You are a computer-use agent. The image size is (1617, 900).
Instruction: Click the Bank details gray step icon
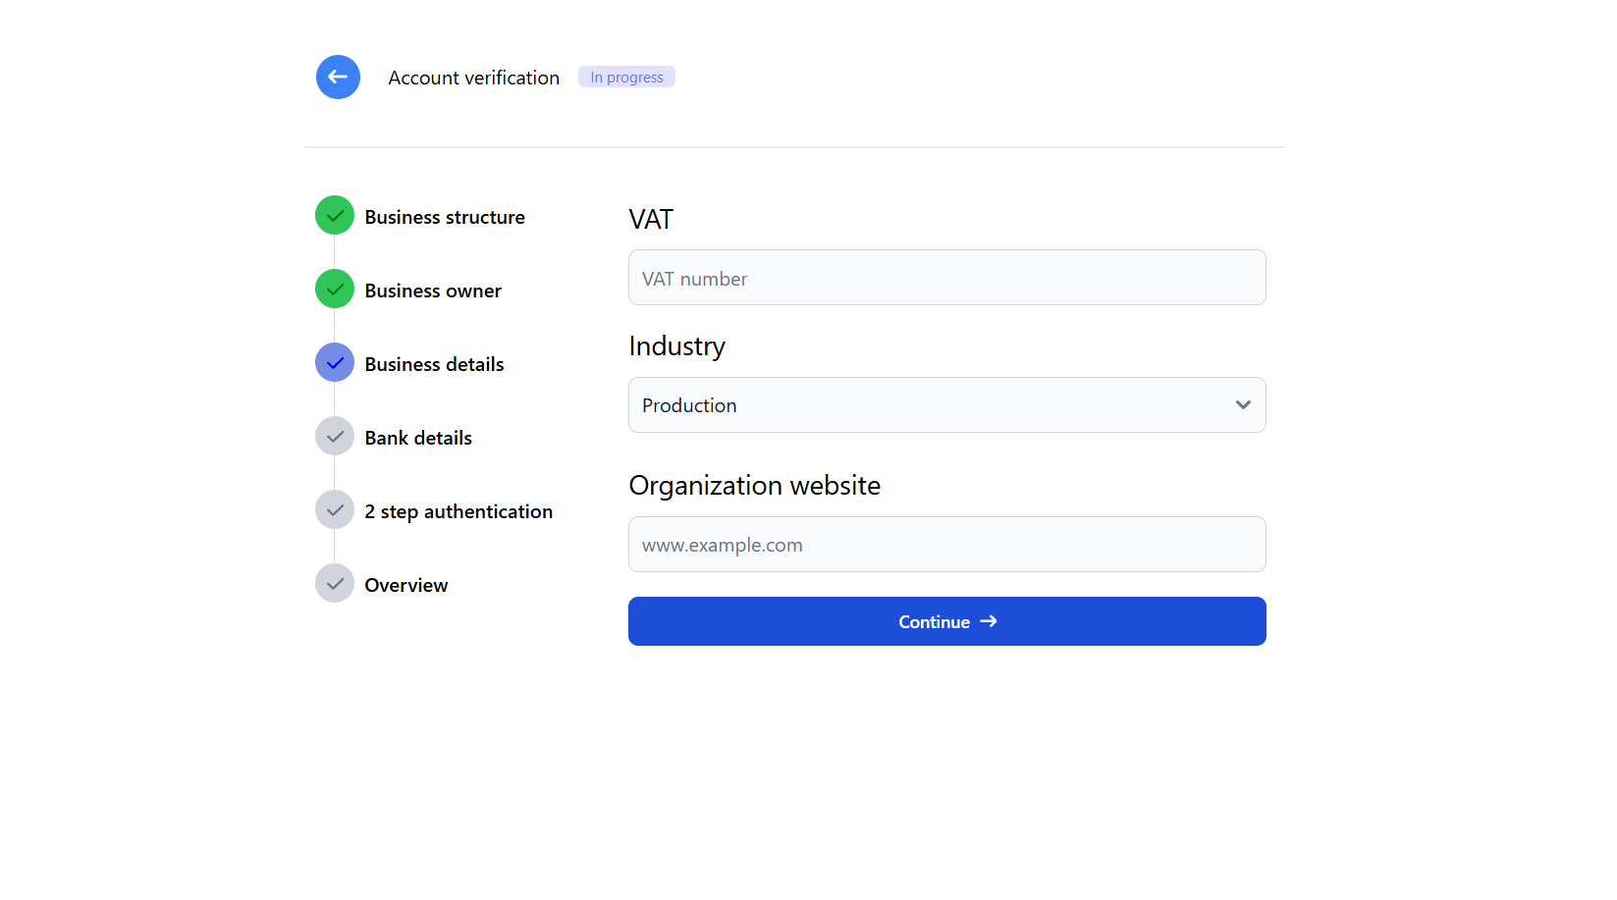[335, 436]
